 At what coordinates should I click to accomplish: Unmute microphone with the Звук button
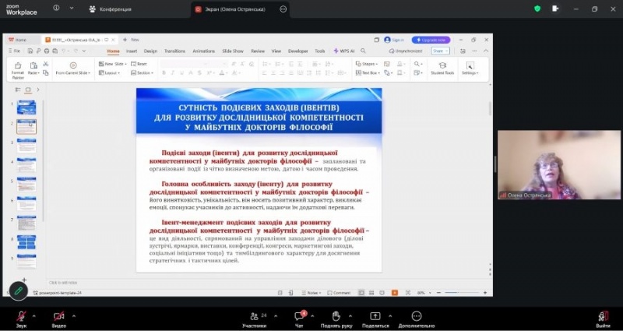[x=21, y=316]
